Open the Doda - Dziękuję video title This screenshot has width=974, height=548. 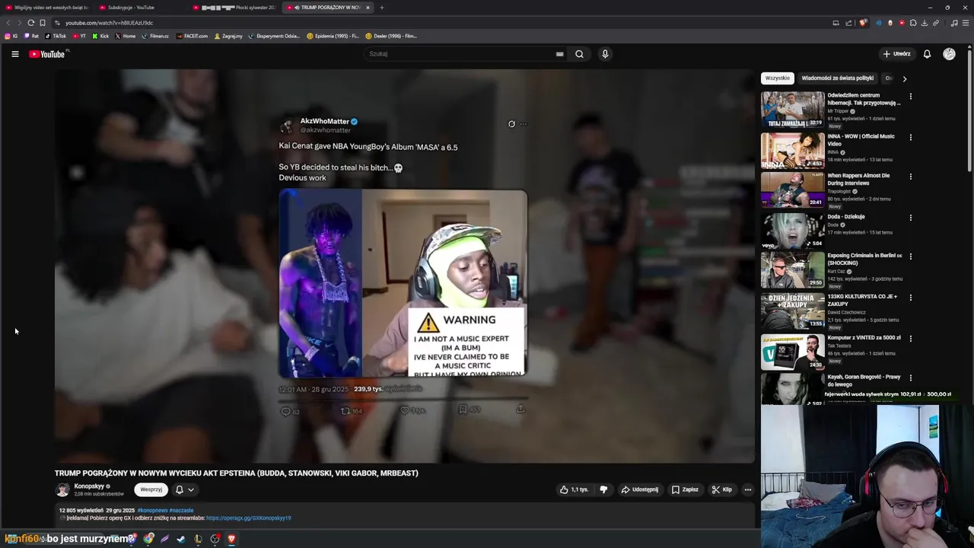tap(846, 217)
